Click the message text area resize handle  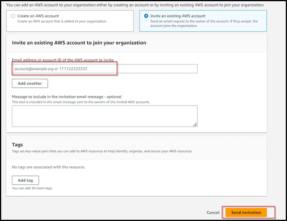tap(195, 125)
